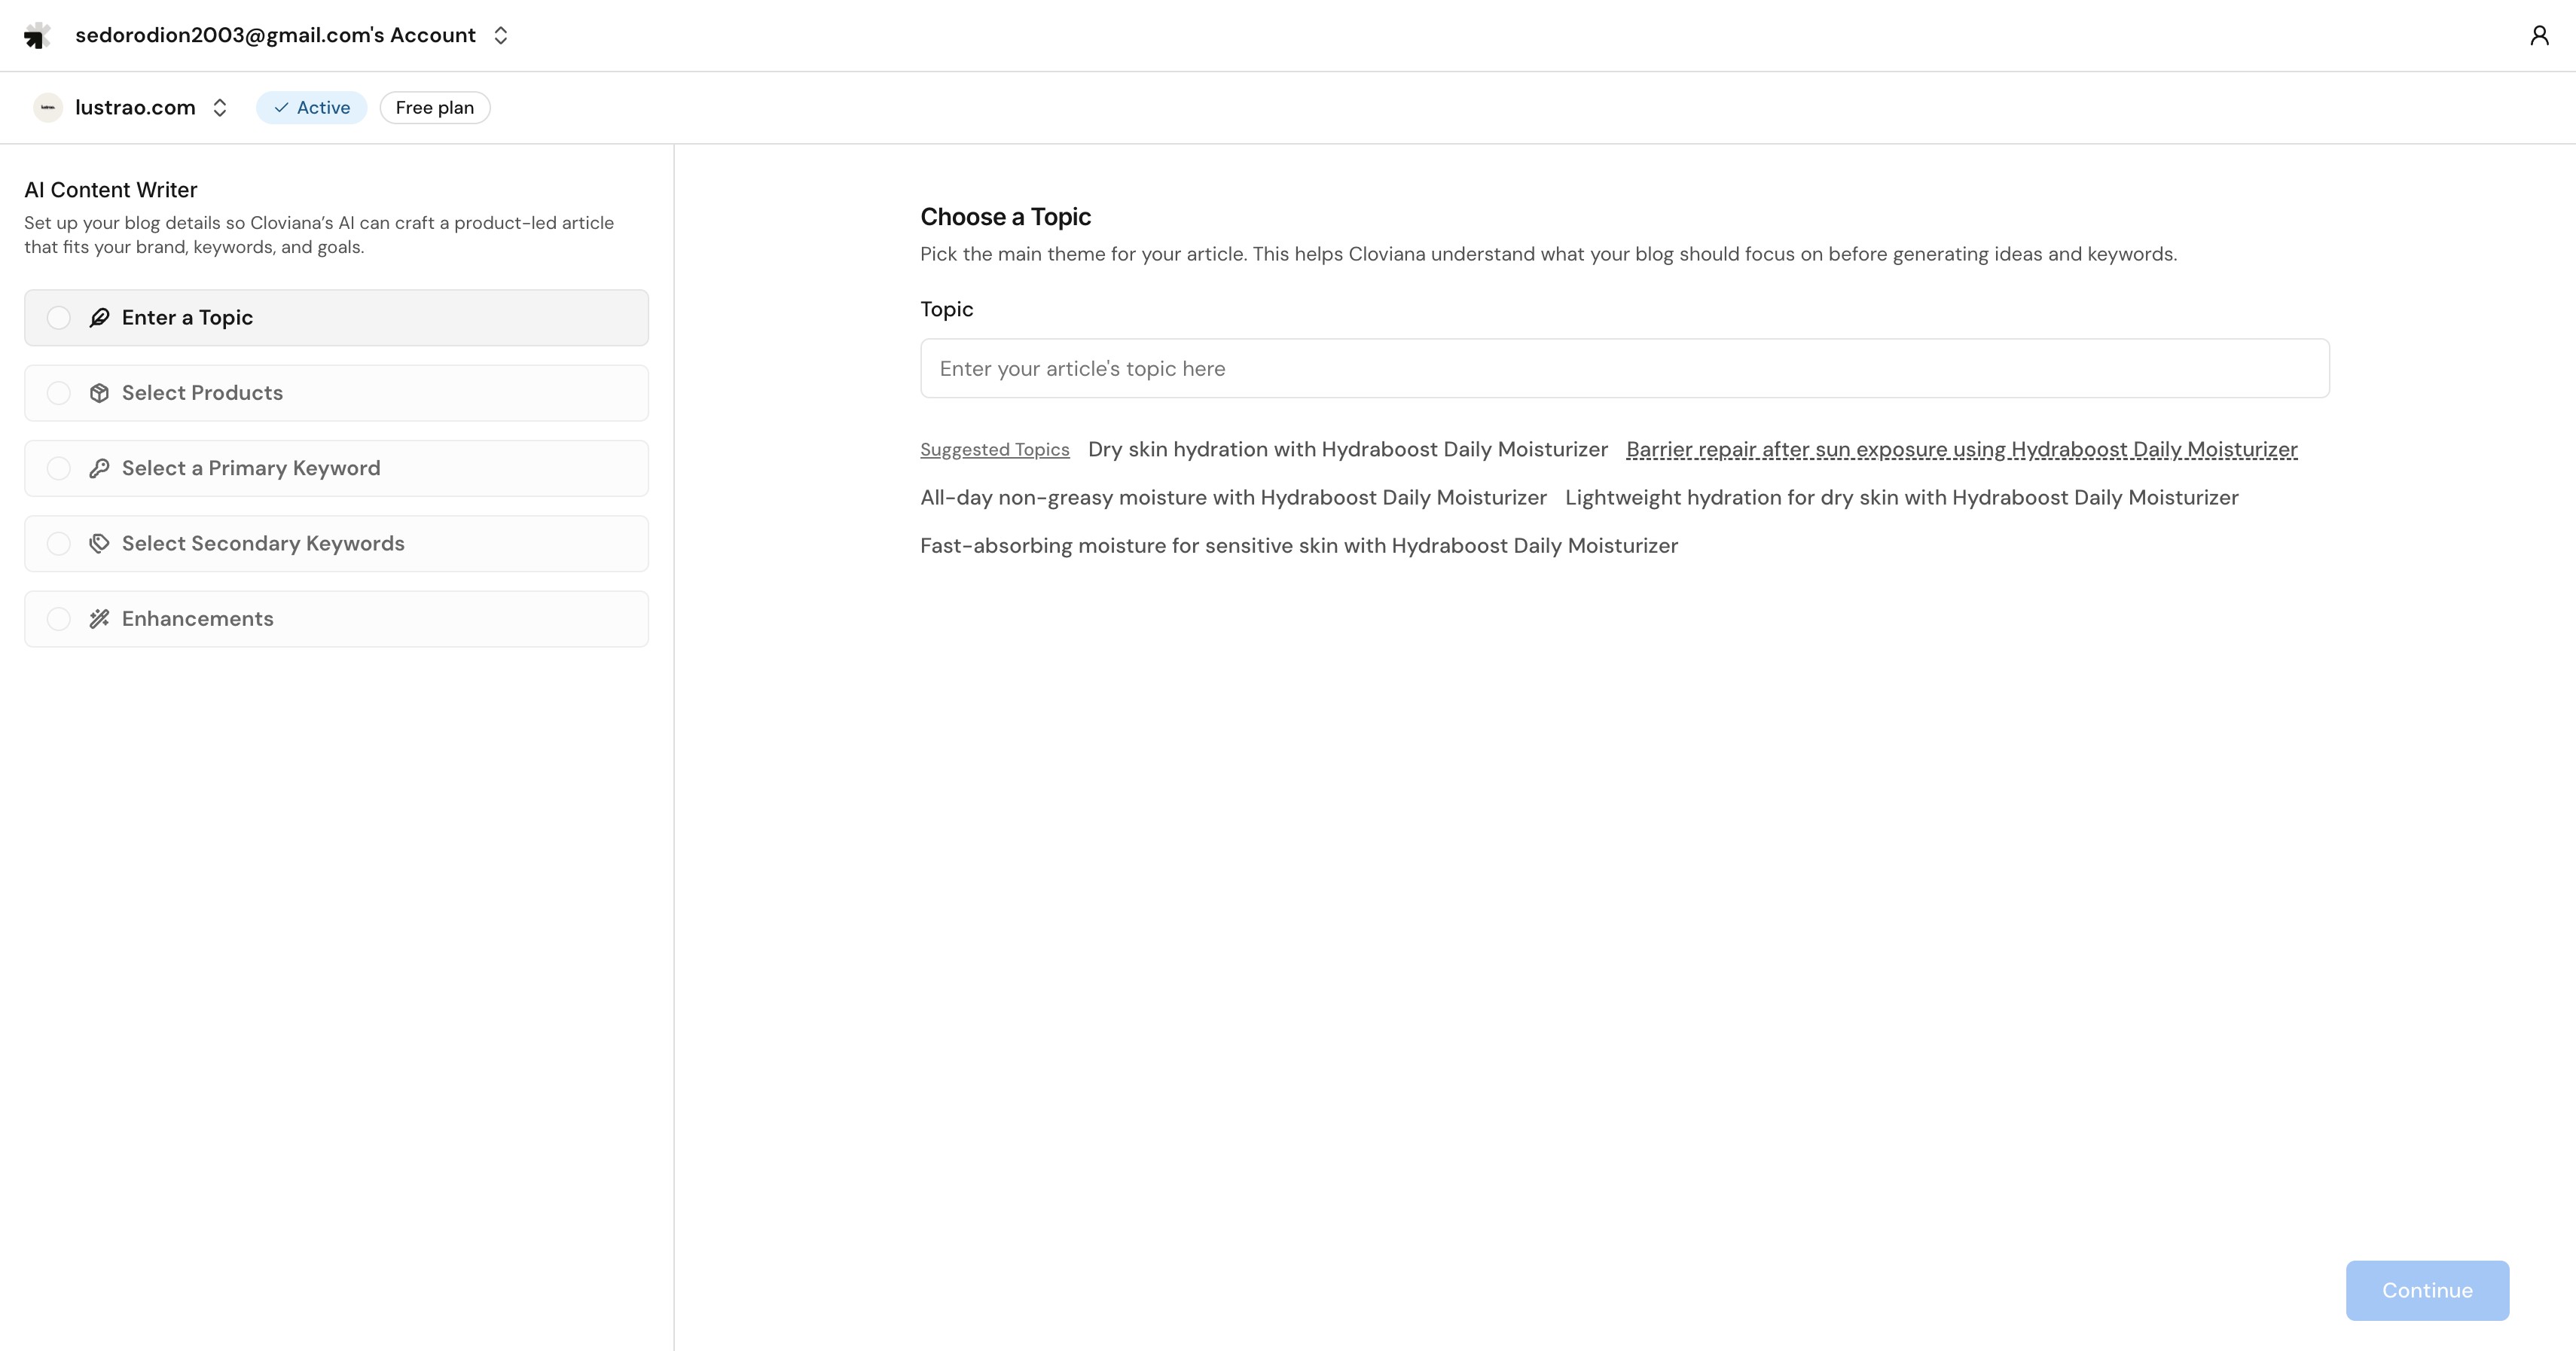
Task: Choose the Barrier repair after sun exposure suggestion
Action: tap(1961, 450)
